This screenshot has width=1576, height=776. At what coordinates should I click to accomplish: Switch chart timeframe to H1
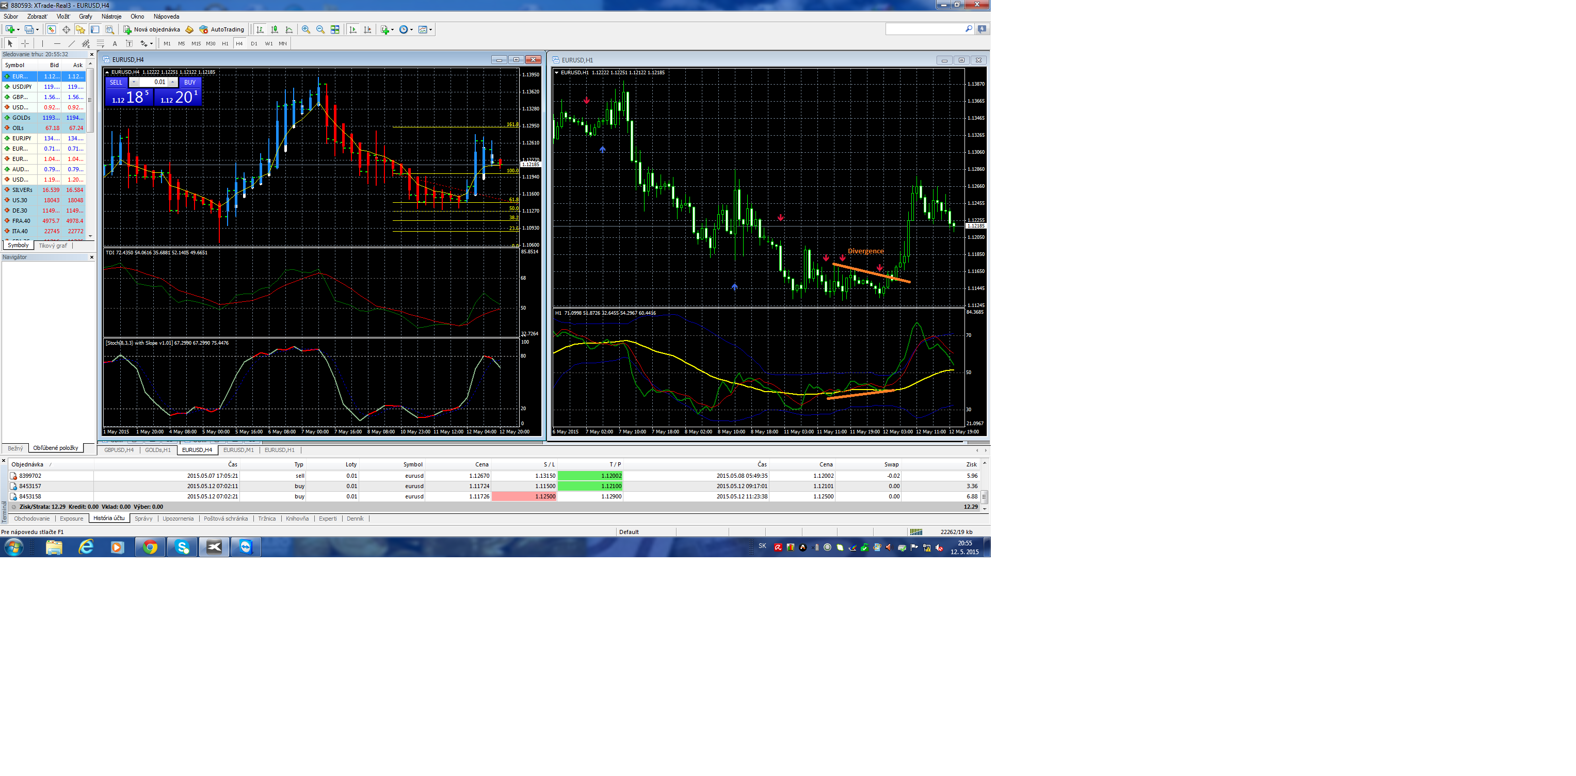[x=225, y=43]
